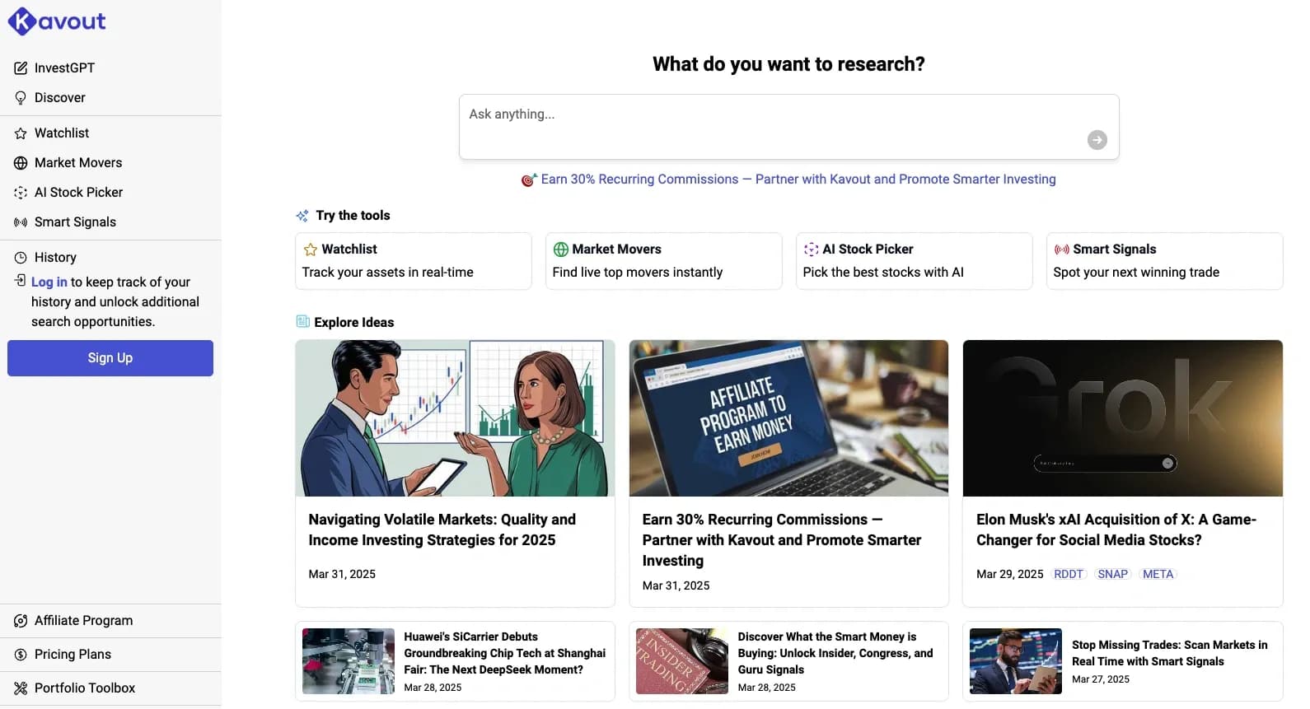Open the Earn 30% Recurring Commissions banner link
This screenshot has width=1310, height=709.
[798, 180]
